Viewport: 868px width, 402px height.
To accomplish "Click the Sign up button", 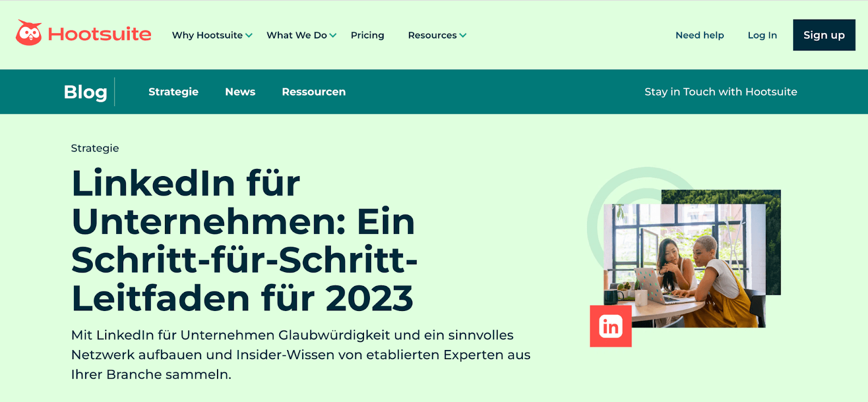I will tap(824, 35).
